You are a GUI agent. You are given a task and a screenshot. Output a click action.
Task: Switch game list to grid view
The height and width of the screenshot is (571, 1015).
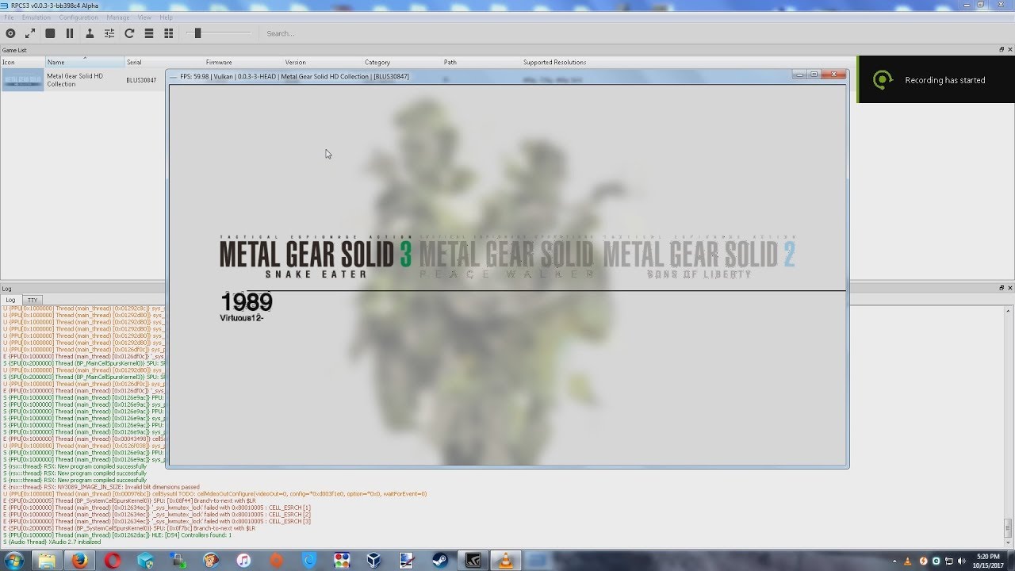click(x=169, y=33)
